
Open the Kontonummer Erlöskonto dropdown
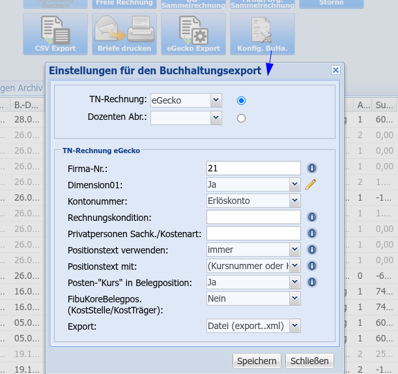[253, 201]
